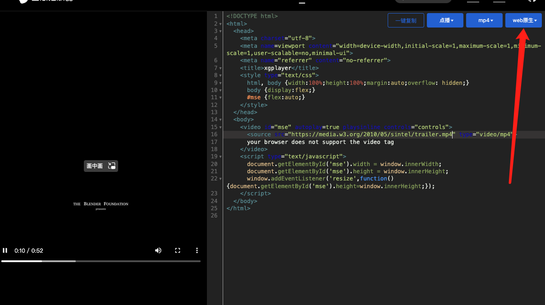Collapse the video element fold on line 15

[x=220, y=127]
